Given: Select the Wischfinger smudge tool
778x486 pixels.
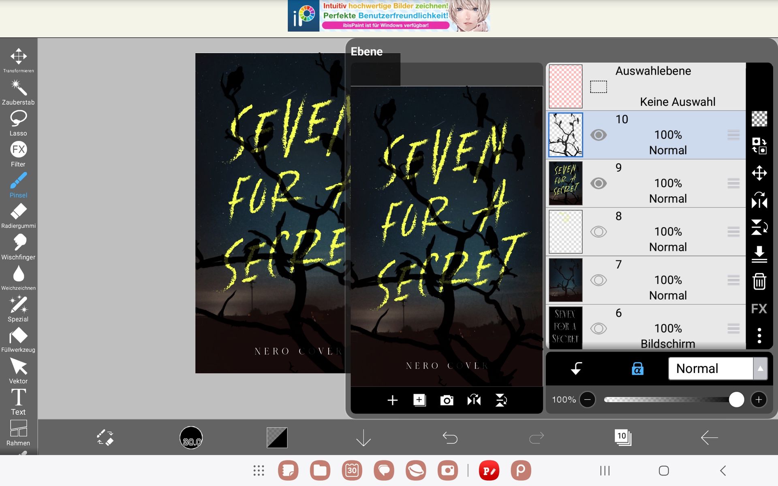Looking at the screenshot, I should [19, 247].
